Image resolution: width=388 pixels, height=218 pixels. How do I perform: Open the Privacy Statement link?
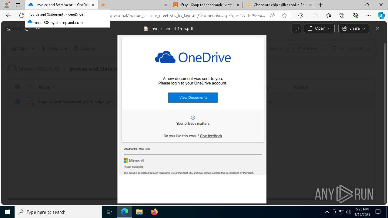pyautogui.click(x=133, y=167)
